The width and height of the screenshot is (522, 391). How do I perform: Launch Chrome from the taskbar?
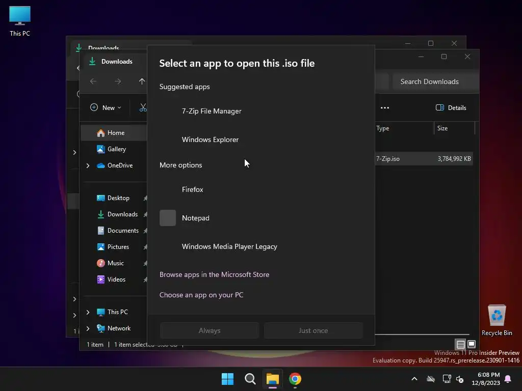[295, 379]
